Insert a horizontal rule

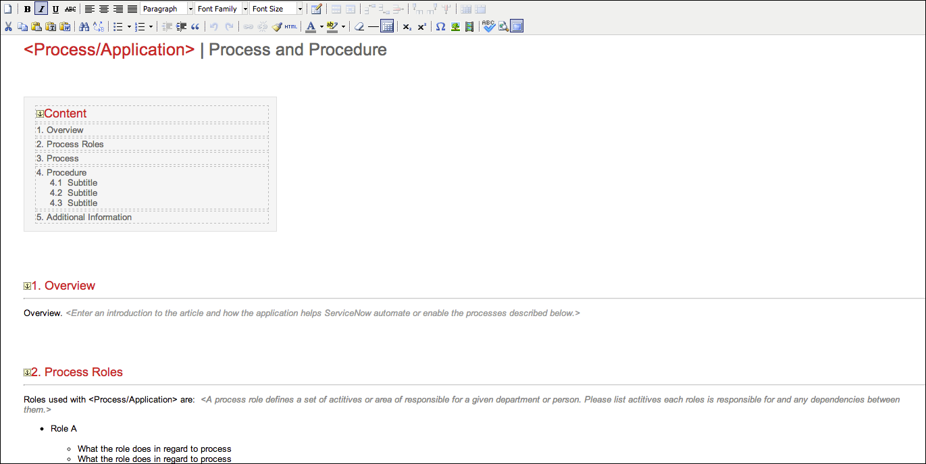[374, 26]
